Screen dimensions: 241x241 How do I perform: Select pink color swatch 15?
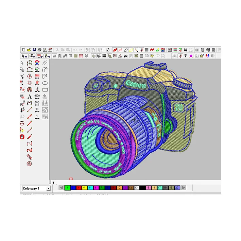pyautogui.click(x=148, y=188)
